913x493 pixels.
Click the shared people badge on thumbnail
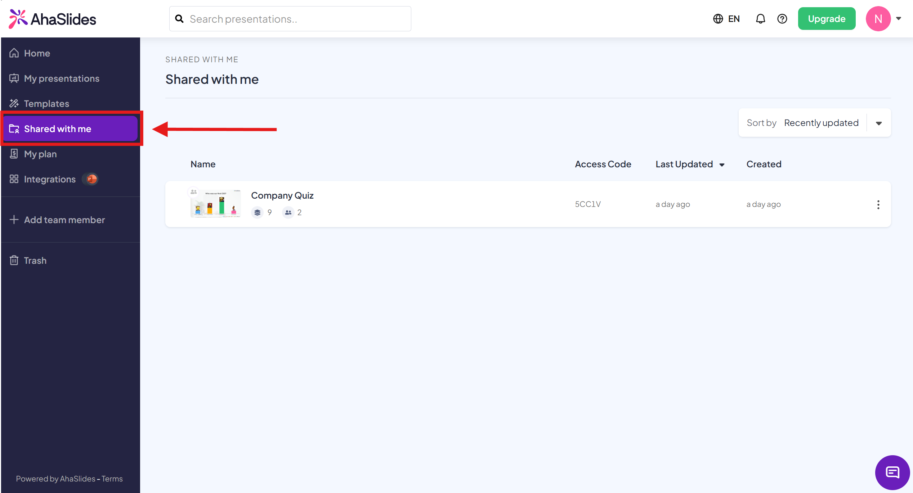[193, 192]
